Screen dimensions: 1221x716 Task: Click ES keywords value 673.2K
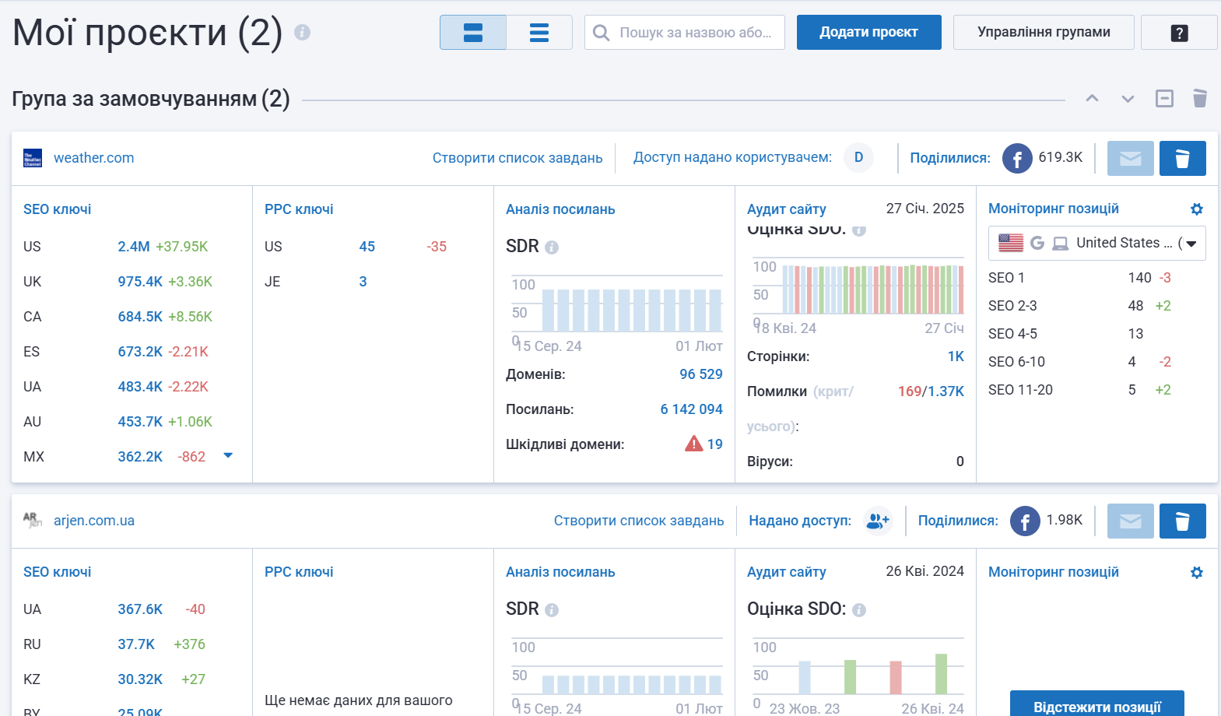point(140,352)
